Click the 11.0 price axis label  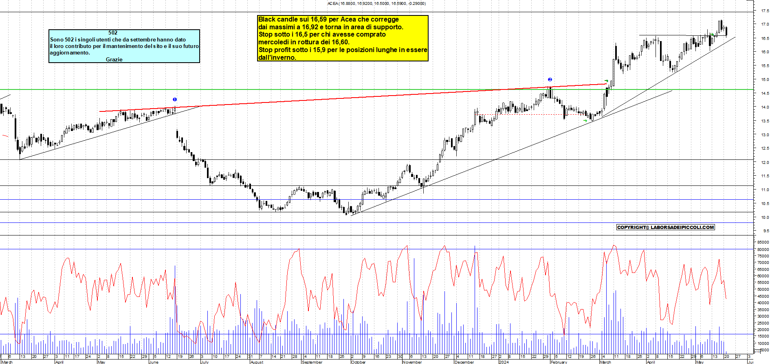pyautogui.click(x=765, y=190)
